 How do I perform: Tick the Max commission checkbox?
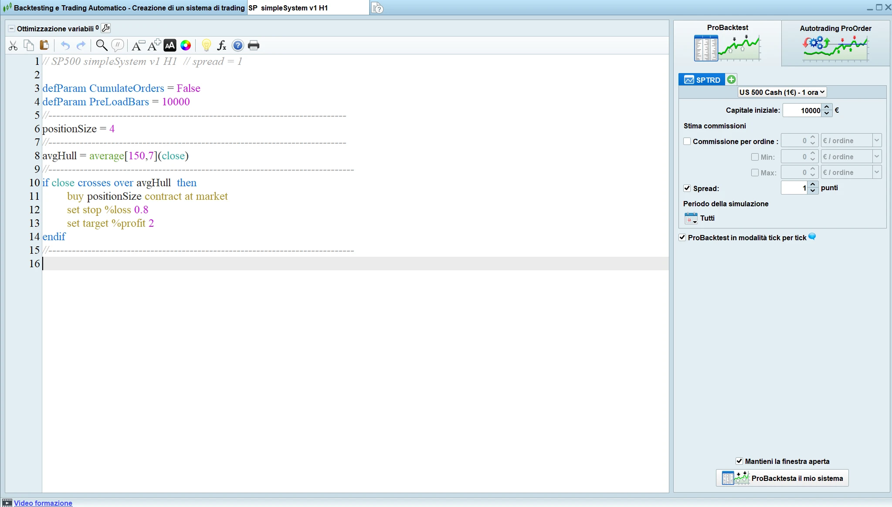point(755,173)
